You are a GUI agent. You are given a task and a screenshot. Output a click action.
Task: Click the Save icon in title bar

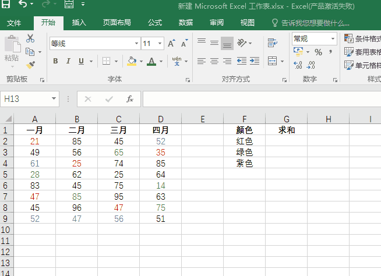[6, 5]
